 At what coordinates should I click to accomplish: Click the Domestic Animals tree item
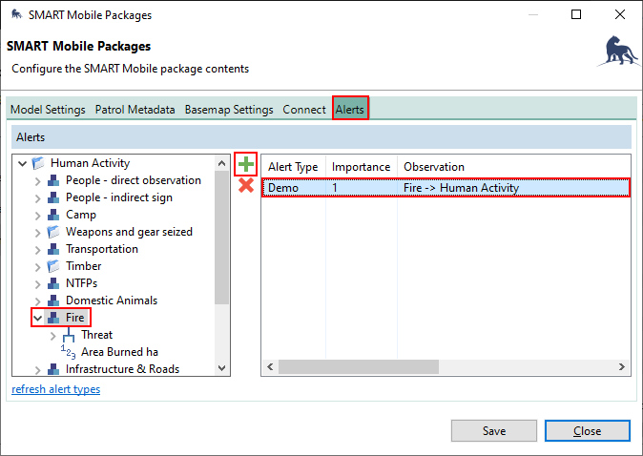[111, 301]
